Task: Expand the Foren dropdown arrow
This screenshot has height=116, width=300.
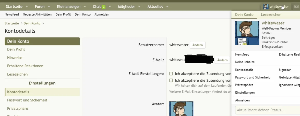Action: point(49,7)
